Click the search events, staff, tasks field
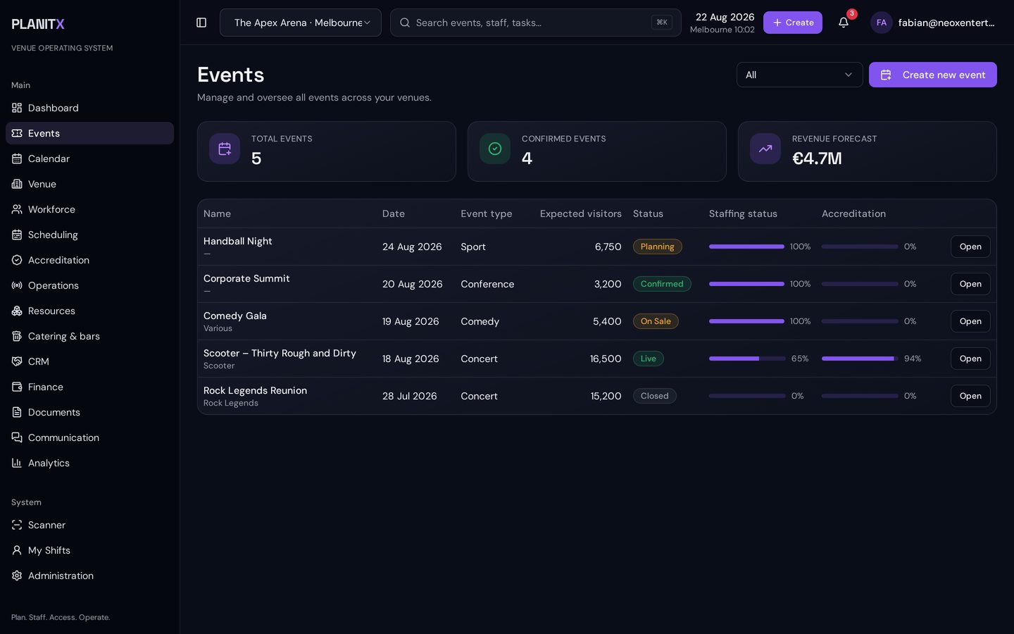1014x634 pixels. point(535,23)
